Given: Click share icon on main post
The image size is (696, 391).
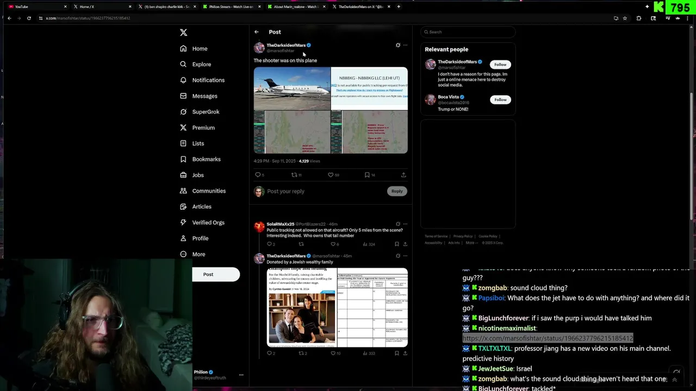Looking at the screenshot, I should point(403,175).
